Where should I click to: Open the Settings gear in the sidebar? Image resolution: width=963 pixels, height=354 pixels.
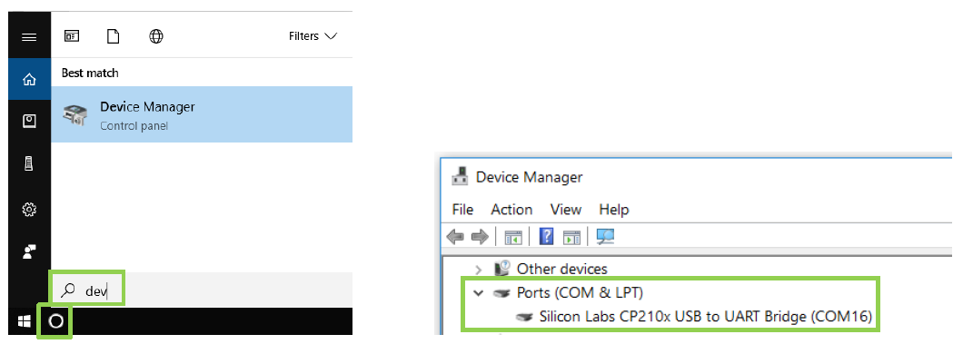coord(29,210)
